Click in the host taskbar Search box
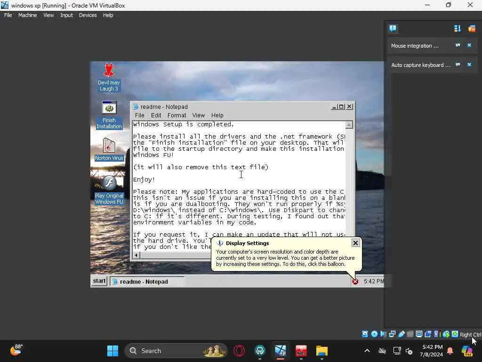482x362 pixels. point(176,351)
